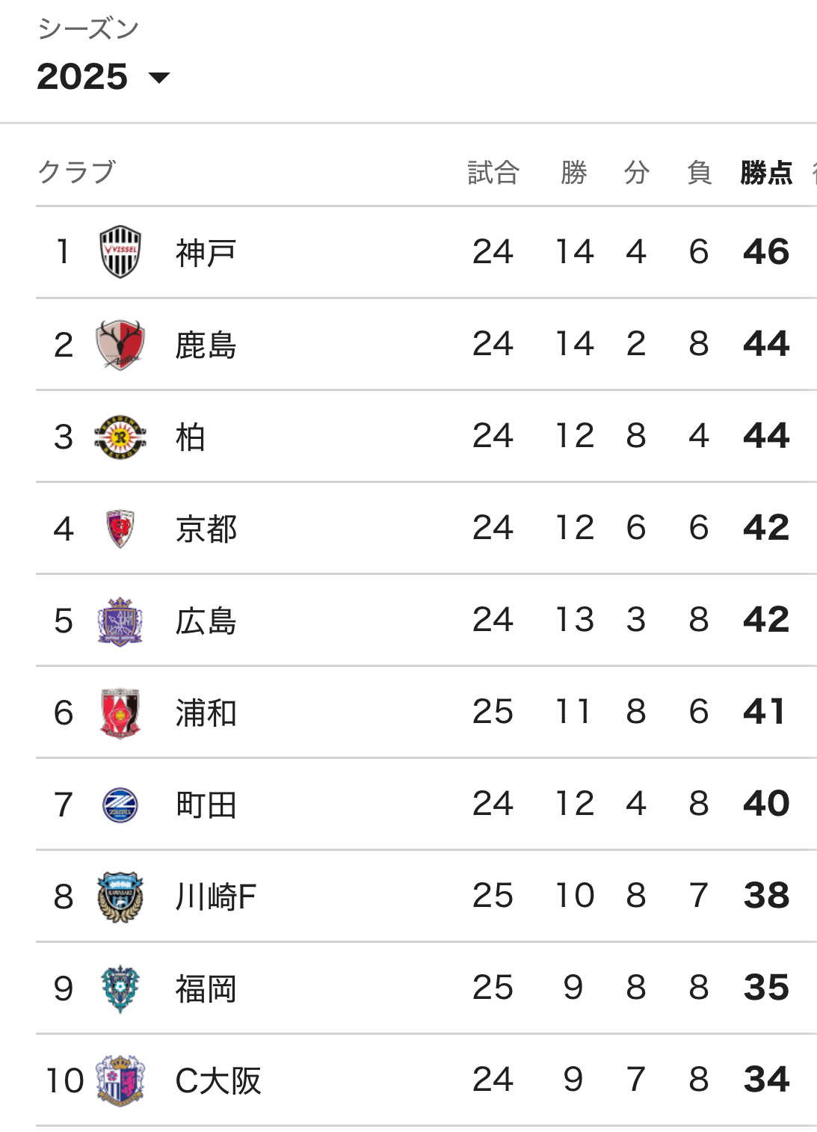Click the Kawasaki Frontale club crest

[x=120, y=896]
